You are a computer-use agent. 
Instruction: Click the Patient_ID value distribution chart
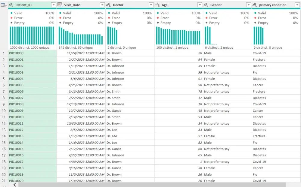[x=32, y=35]
